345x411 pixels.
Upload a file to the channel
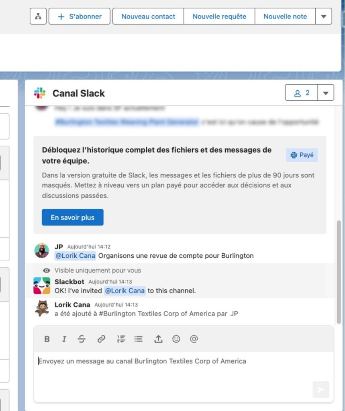coord(158,339)
